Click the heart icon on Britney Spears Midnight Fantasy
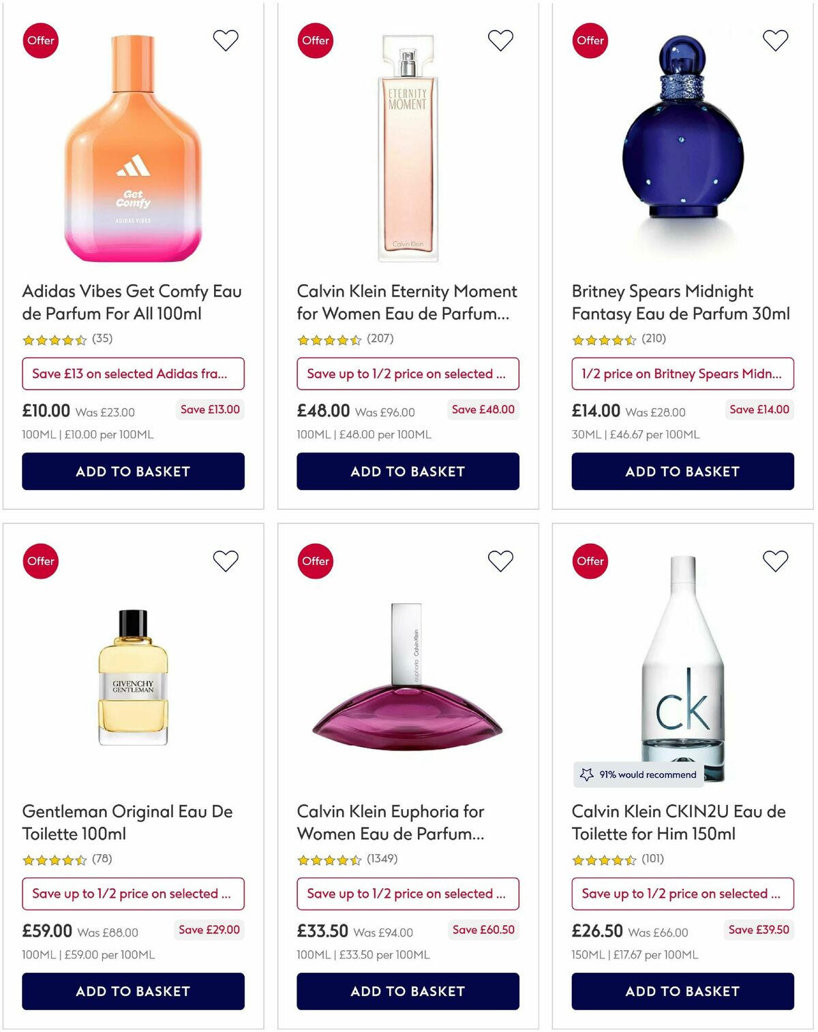The image size is (818, 1032). pyautogui.click(x=774, y=40)
